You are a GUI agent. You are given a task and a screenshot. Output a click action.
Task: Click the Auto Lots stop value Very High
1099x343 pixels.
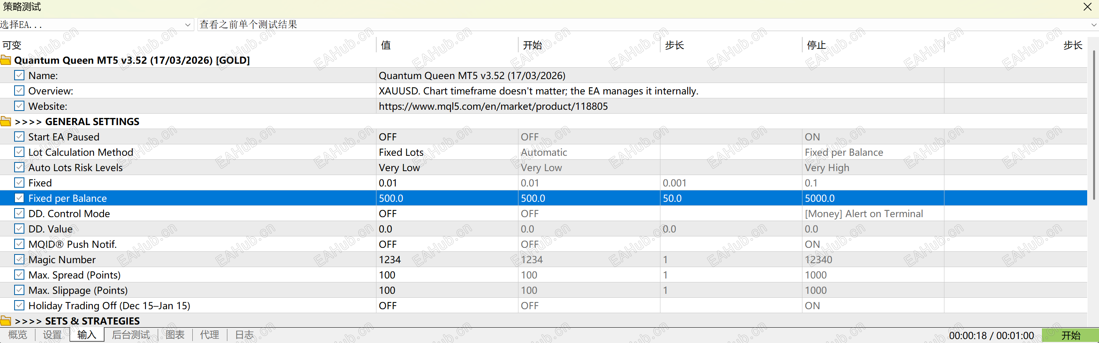pos(873,168)
